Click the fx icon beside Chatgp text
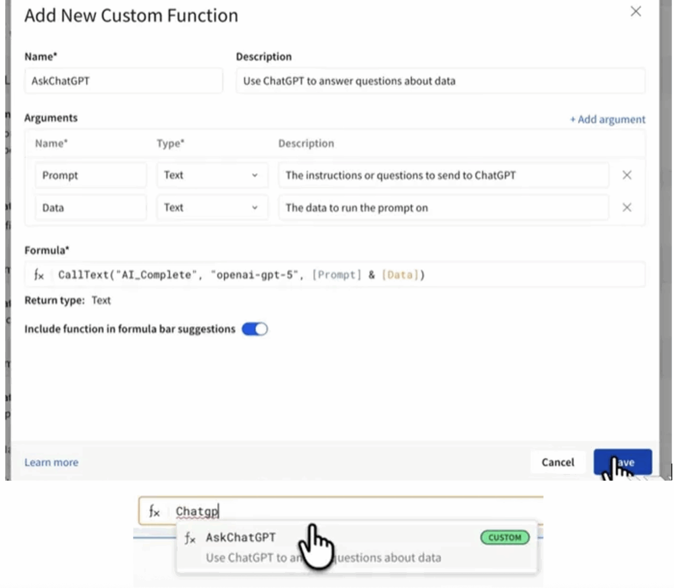Screen dimensions: 674x588 pos(154,512)
